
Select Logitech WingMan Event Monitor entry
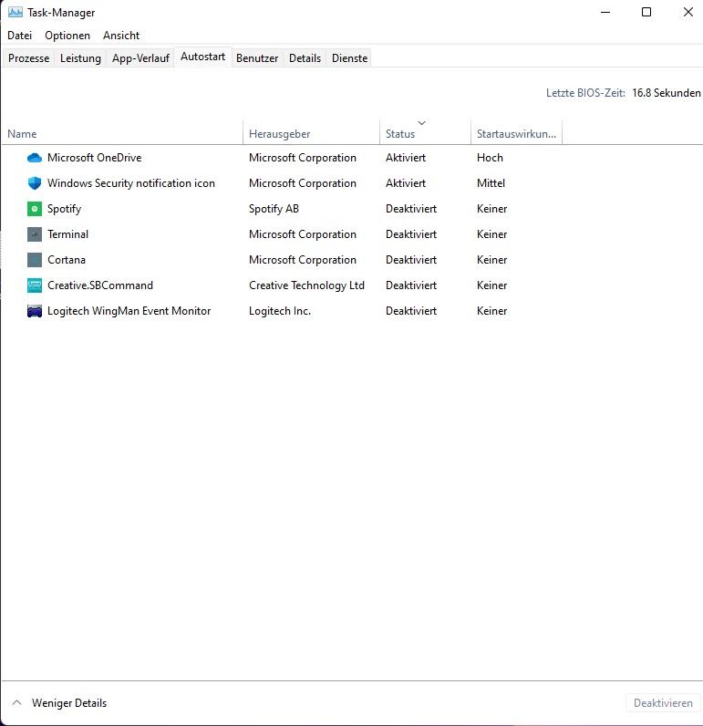(129, 311)
